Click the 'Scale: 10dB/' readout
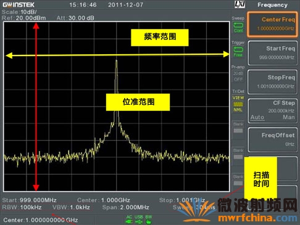Screen dimensions: 300x225 (19, 12)
